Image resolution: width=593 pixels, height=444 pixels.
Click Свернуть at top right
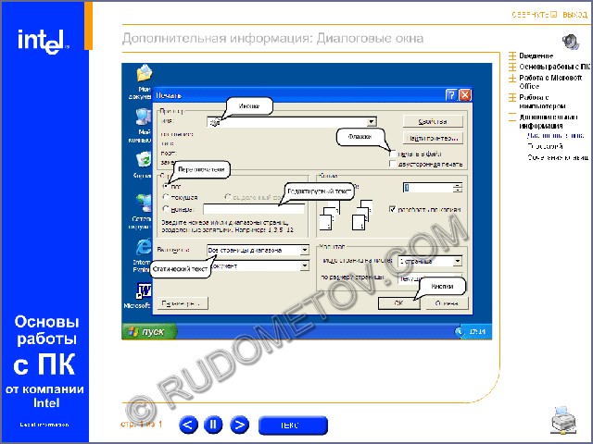(530, 15)
